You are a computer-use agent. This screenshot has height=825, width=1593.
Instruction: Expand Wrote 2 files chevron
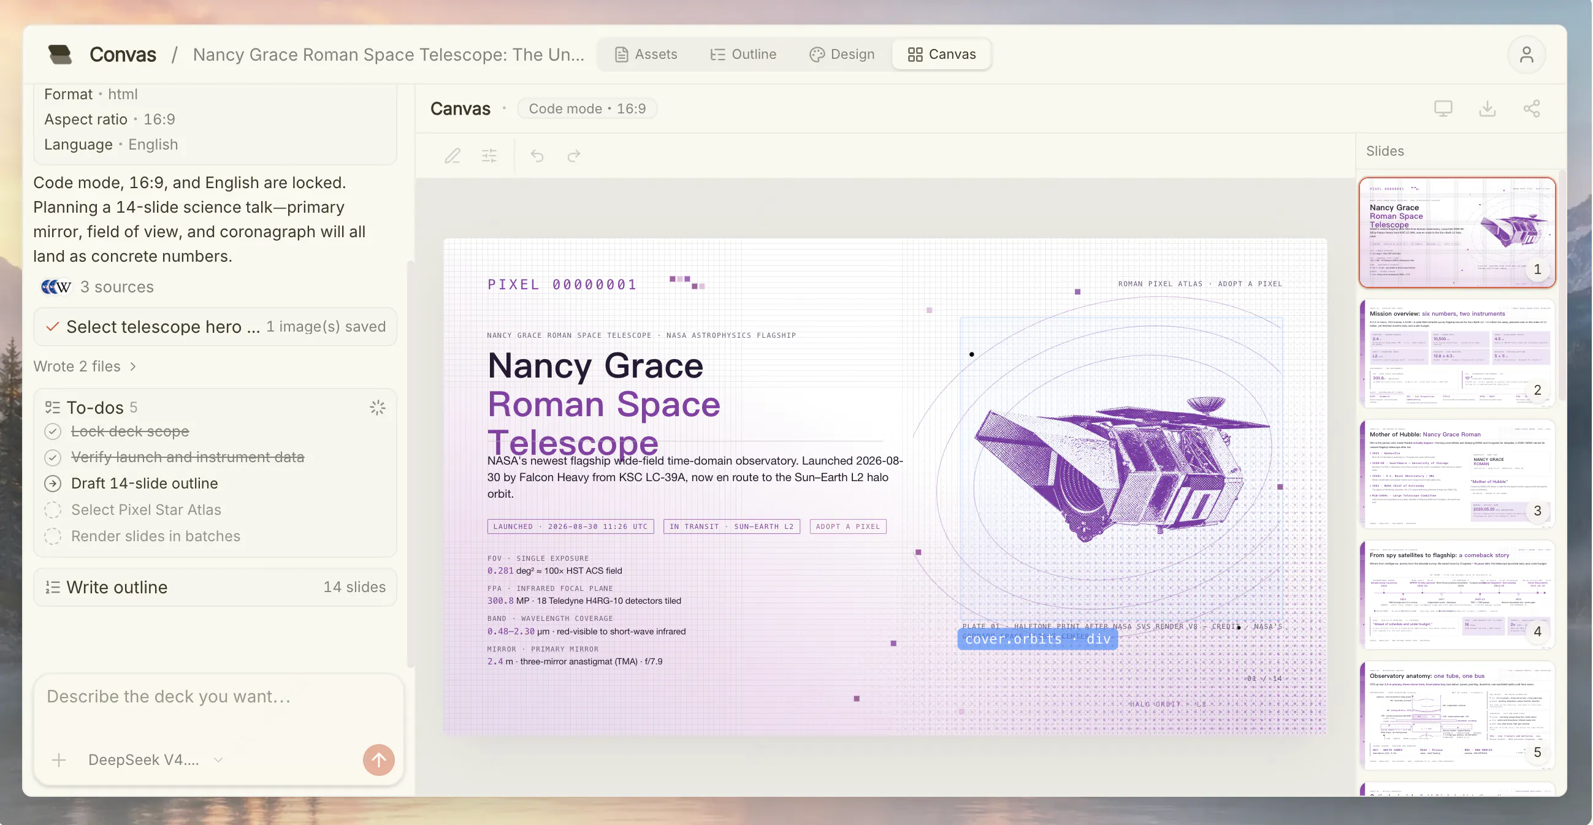coord(133,367)
